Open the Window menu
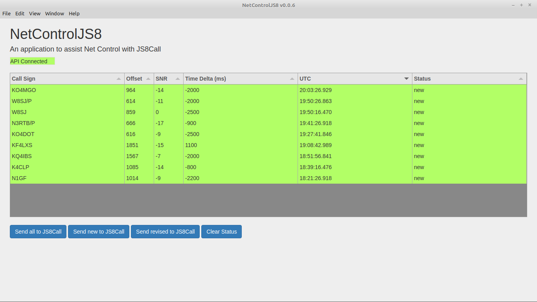537x302 pixels. pos(55,13)
